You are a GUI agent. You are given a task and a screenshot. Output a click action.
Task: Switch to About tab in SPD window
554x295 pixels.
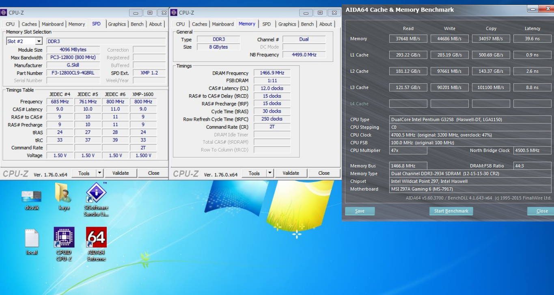pos(155,24)
